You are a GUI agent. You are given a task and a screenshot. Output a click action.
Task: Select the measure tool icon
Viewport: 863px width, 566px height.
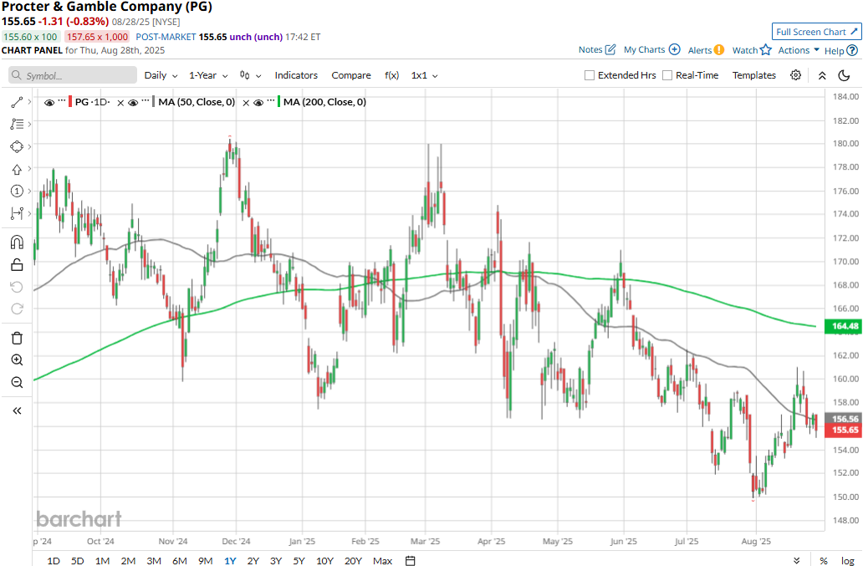[17, 213]
